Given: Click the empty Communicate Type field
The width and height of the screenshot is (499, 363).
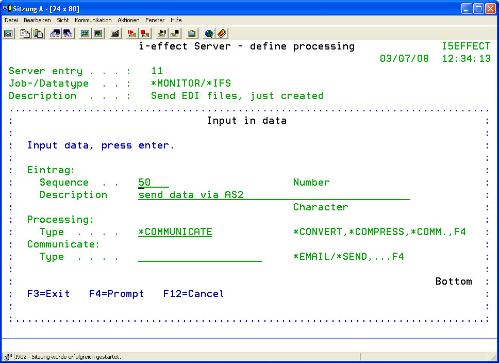Looking at the screenshot, I should coord(200,257).
